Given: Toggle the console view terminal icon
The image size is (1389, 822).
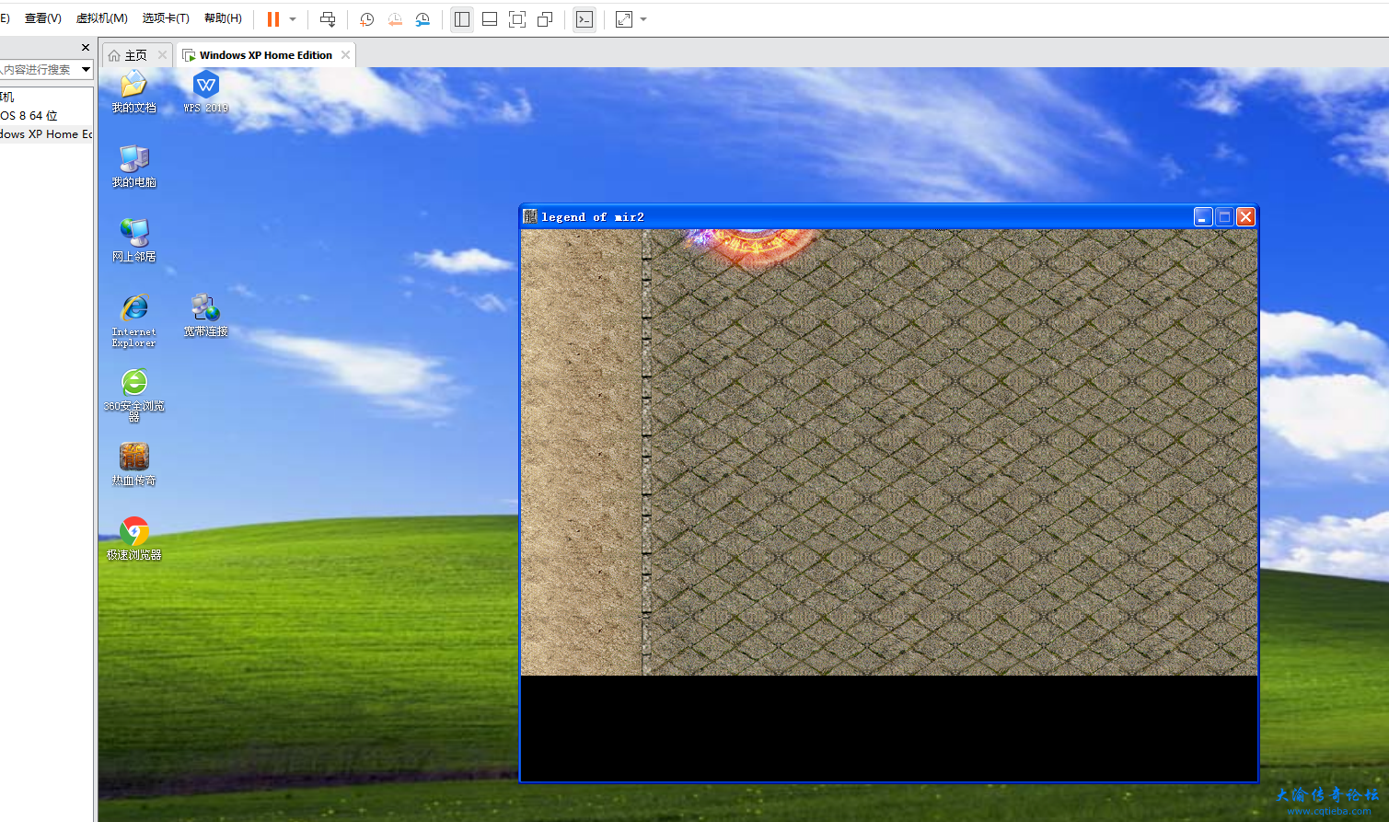Looking at the screenshot, I should pyautogui.click(x=585, y=19).
